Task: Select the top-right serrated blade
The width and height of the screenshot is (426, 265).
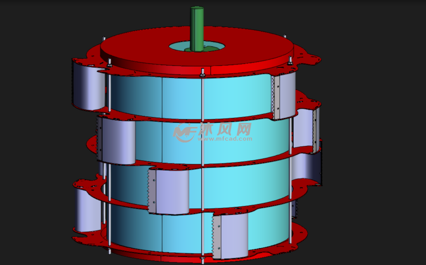Action: pyautogui.click(x=285, y=97)
